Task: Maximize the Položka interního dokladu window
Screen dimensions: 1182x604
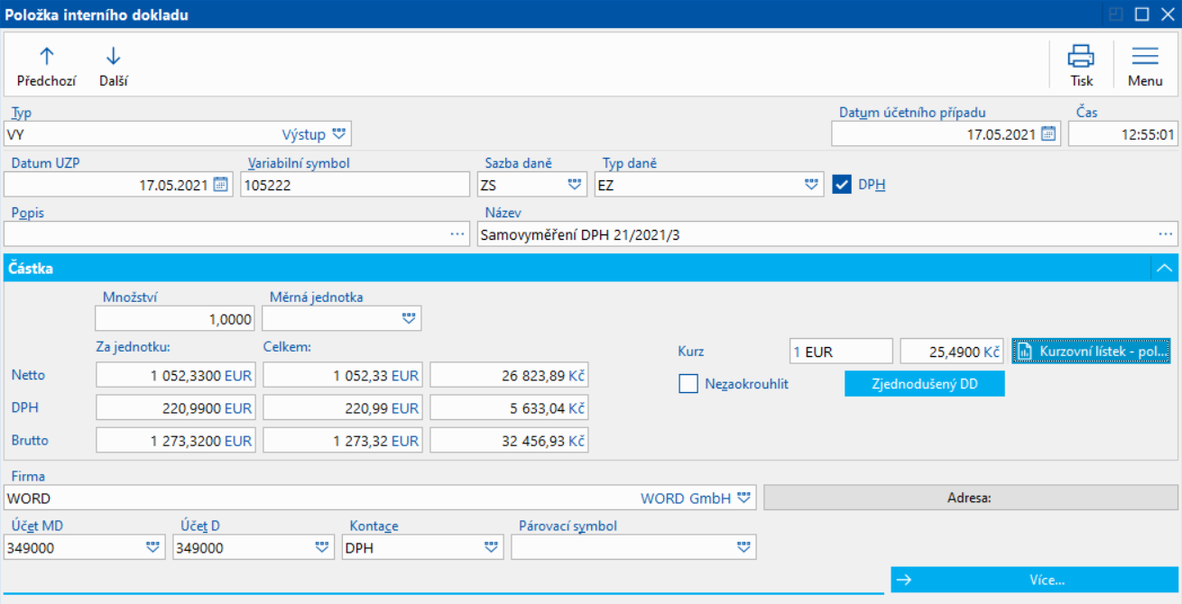Action: point(1141,14)
